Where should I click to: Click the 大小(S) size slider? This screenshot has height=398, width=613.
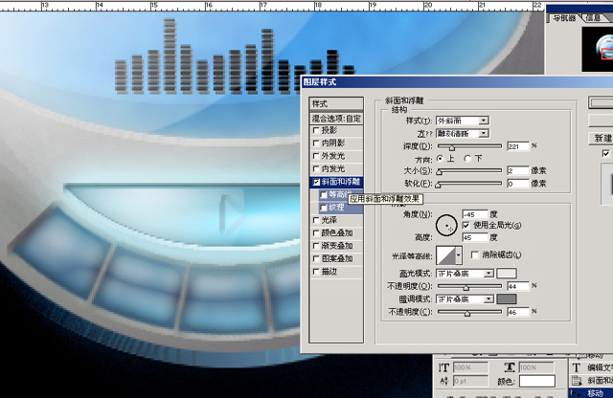pos(469,170)
